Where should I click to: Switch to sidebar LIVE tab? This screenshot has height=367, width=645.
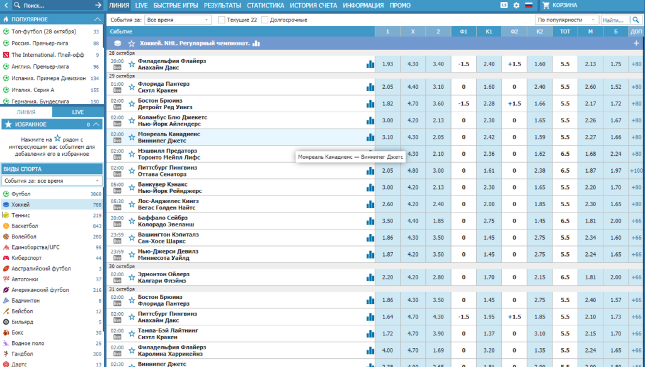click(77, 112)
